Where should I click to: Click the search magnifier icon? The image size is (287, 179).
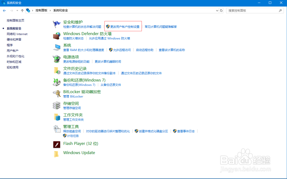[280, 11]
